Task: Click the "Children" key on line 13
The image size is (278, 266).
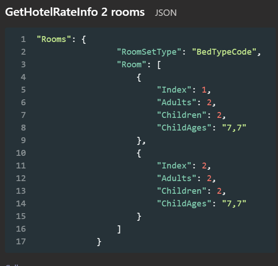Action: pyautogui.click(x=182, y=191)
